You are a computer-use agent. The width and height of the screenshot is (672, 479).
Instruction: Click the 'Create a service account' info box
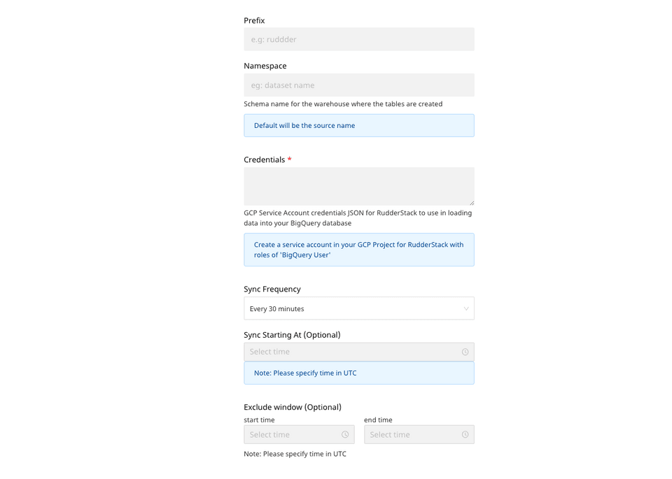pos(358,250)
